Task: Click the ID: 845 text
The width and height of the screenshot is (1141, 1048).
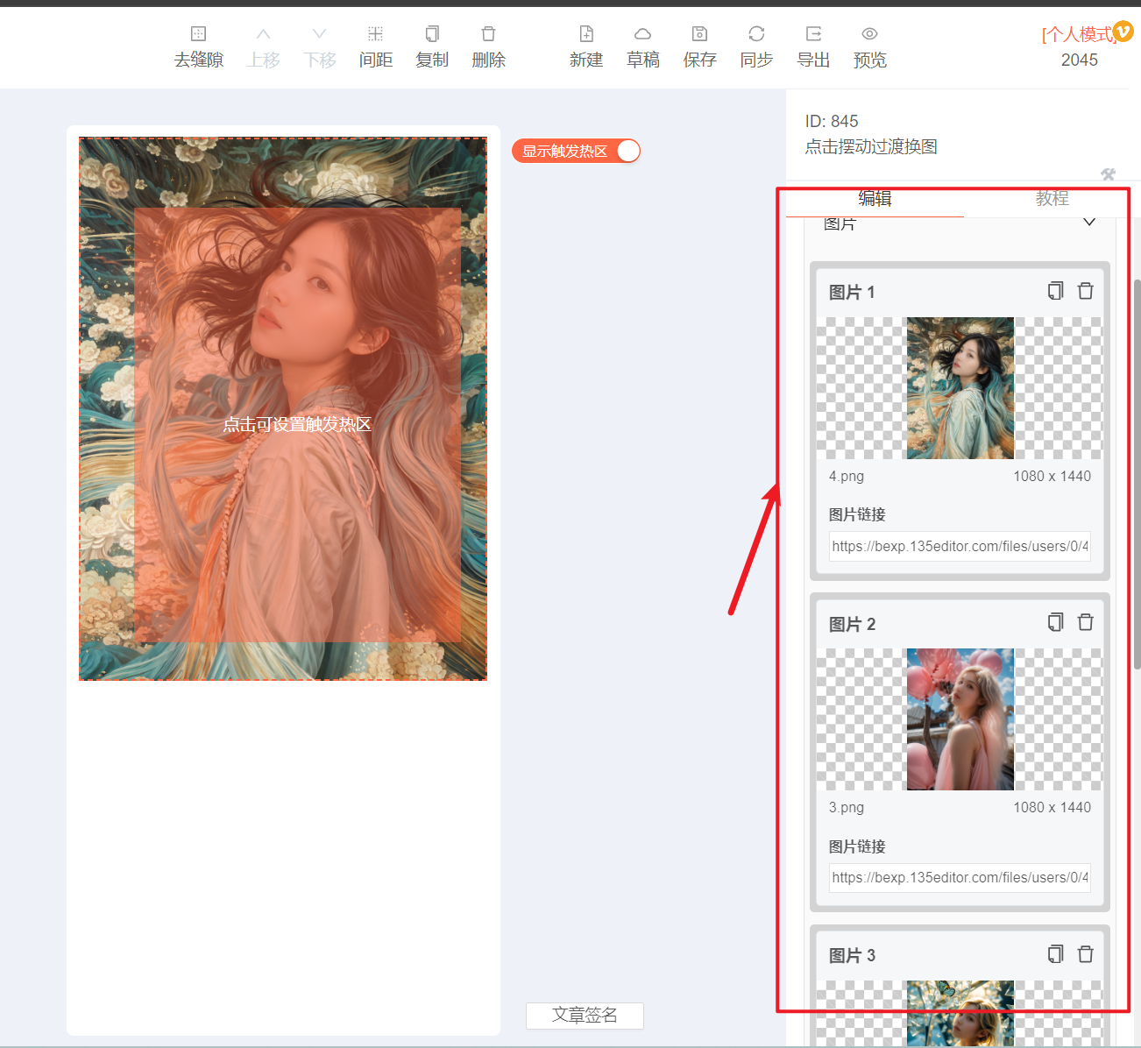Action: (x=832, y=121)
